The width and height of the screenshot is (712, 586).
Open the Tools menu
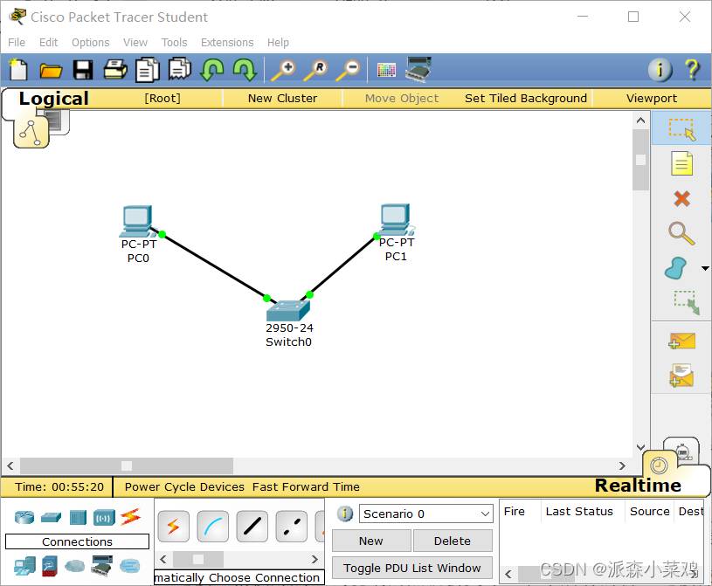point(175,42)
